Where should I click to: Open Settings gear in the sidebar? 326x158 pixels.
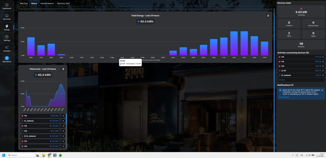pyautogui.click(x=7, y=38)
